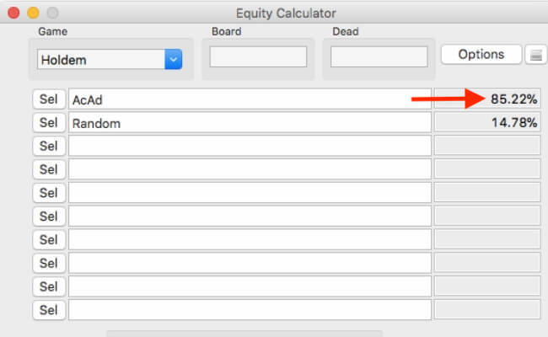
Task: Click the small icon button beside Options
Action: pyautogui.click(x=535, y=56)
